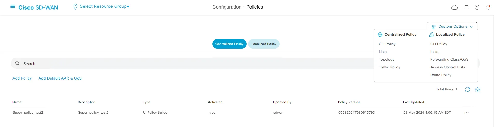Click the cloud onRamp icon
Image resolution: width=494 pixels, height=127 pixels.
[455, 7]
